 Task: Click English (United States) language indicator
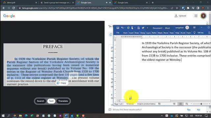(146, 104)
